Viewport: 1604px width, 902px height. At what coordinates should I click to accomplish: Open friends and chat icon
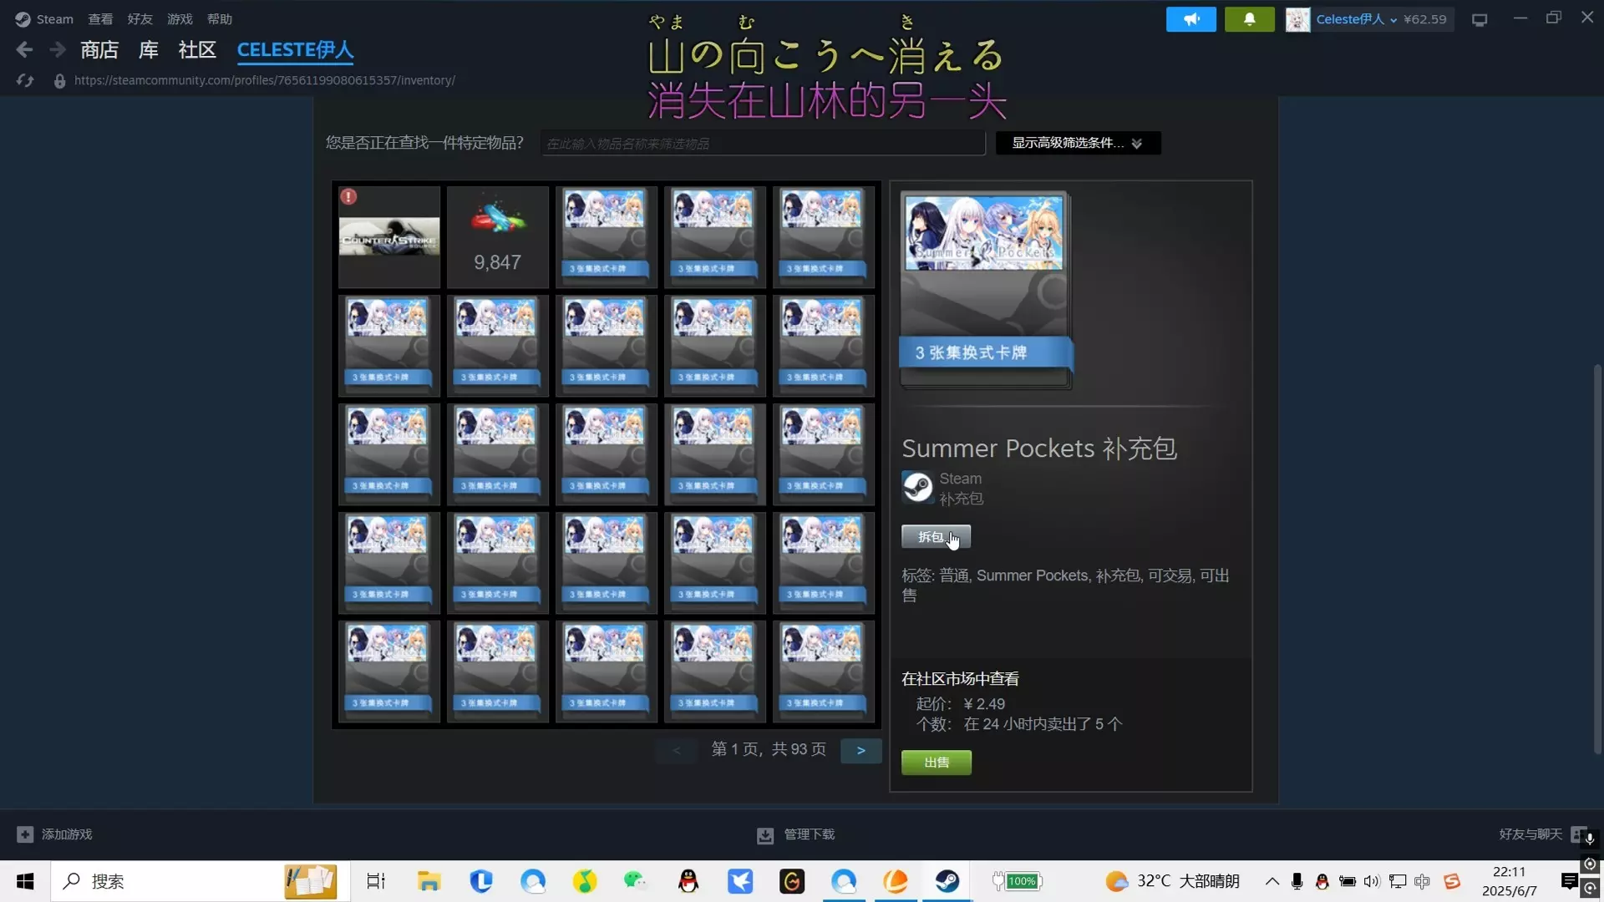1578,834
